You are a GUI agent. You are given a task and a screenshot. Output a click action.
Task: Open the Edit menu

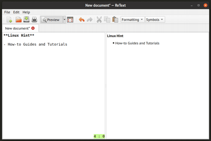(x=16, y=12)
